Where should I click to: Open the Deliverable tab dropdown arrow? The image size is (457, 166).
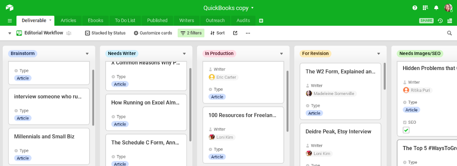click(x=50, y=20)
